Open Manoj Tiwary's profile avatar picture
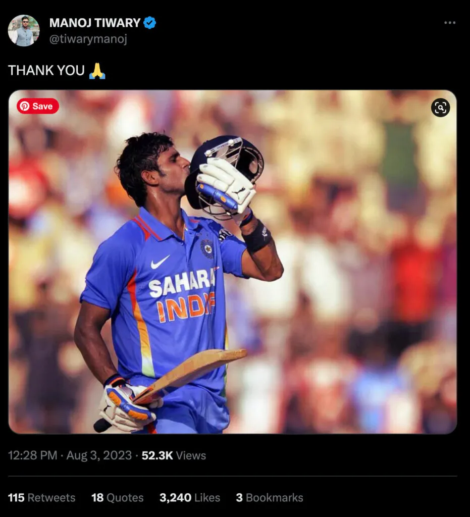Screen dimensions: 470x517 click(x=24, y=30)
